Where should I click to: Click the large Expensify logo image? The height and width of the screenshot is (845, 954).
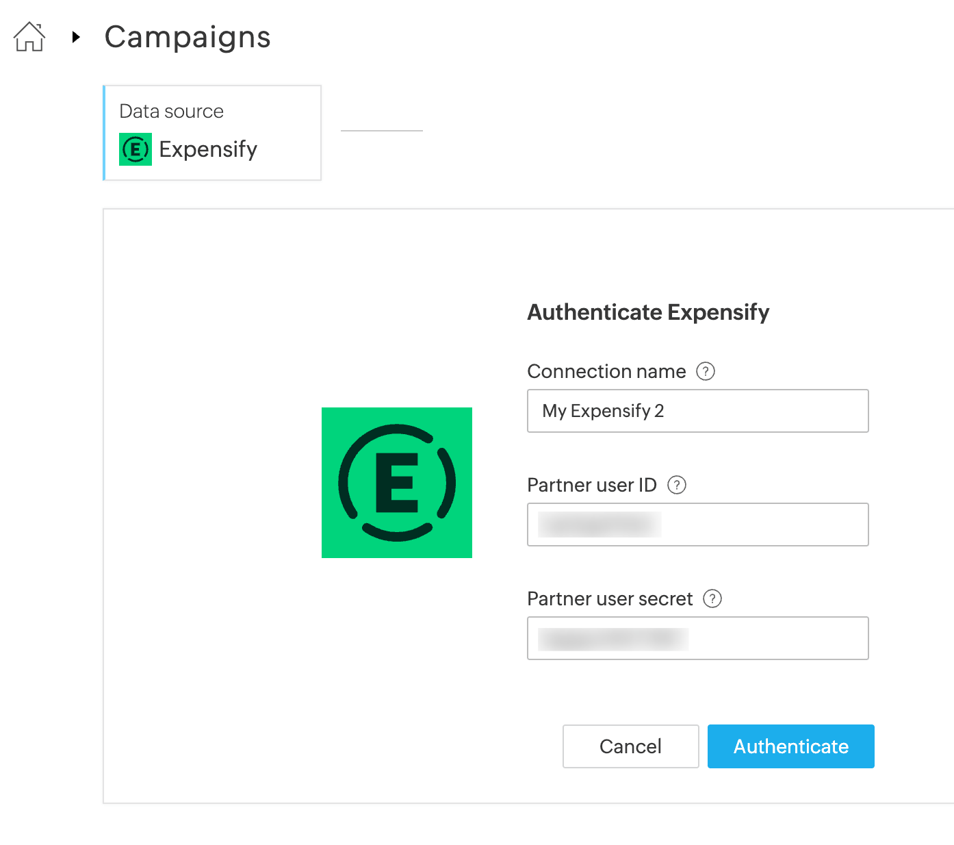tap(397, 483)
